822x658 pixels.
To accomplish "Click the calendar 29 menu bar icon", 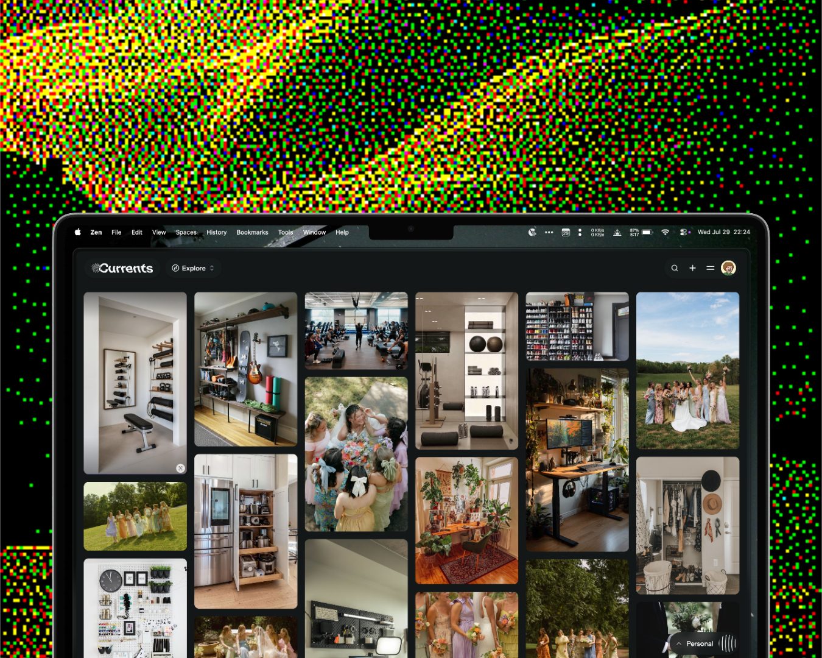I will pos(566,232).
